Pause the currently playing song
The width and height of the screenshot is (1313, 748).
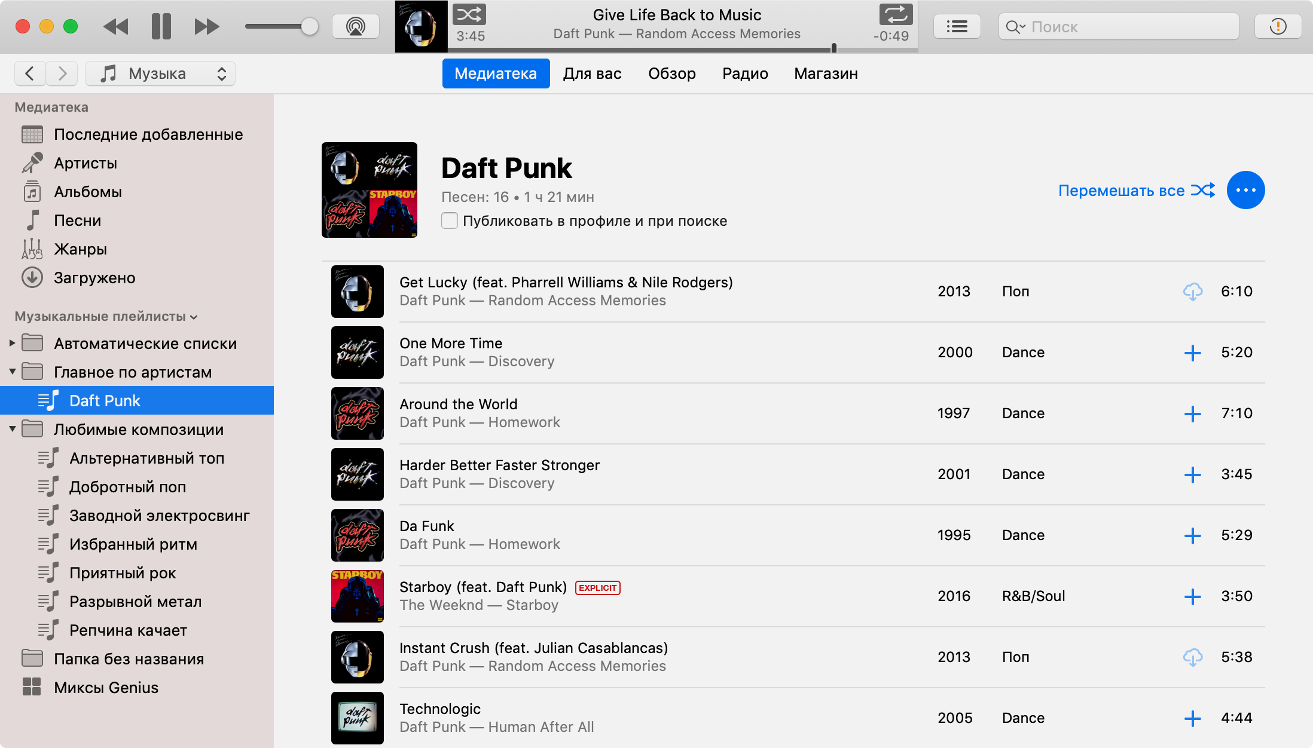161,27
